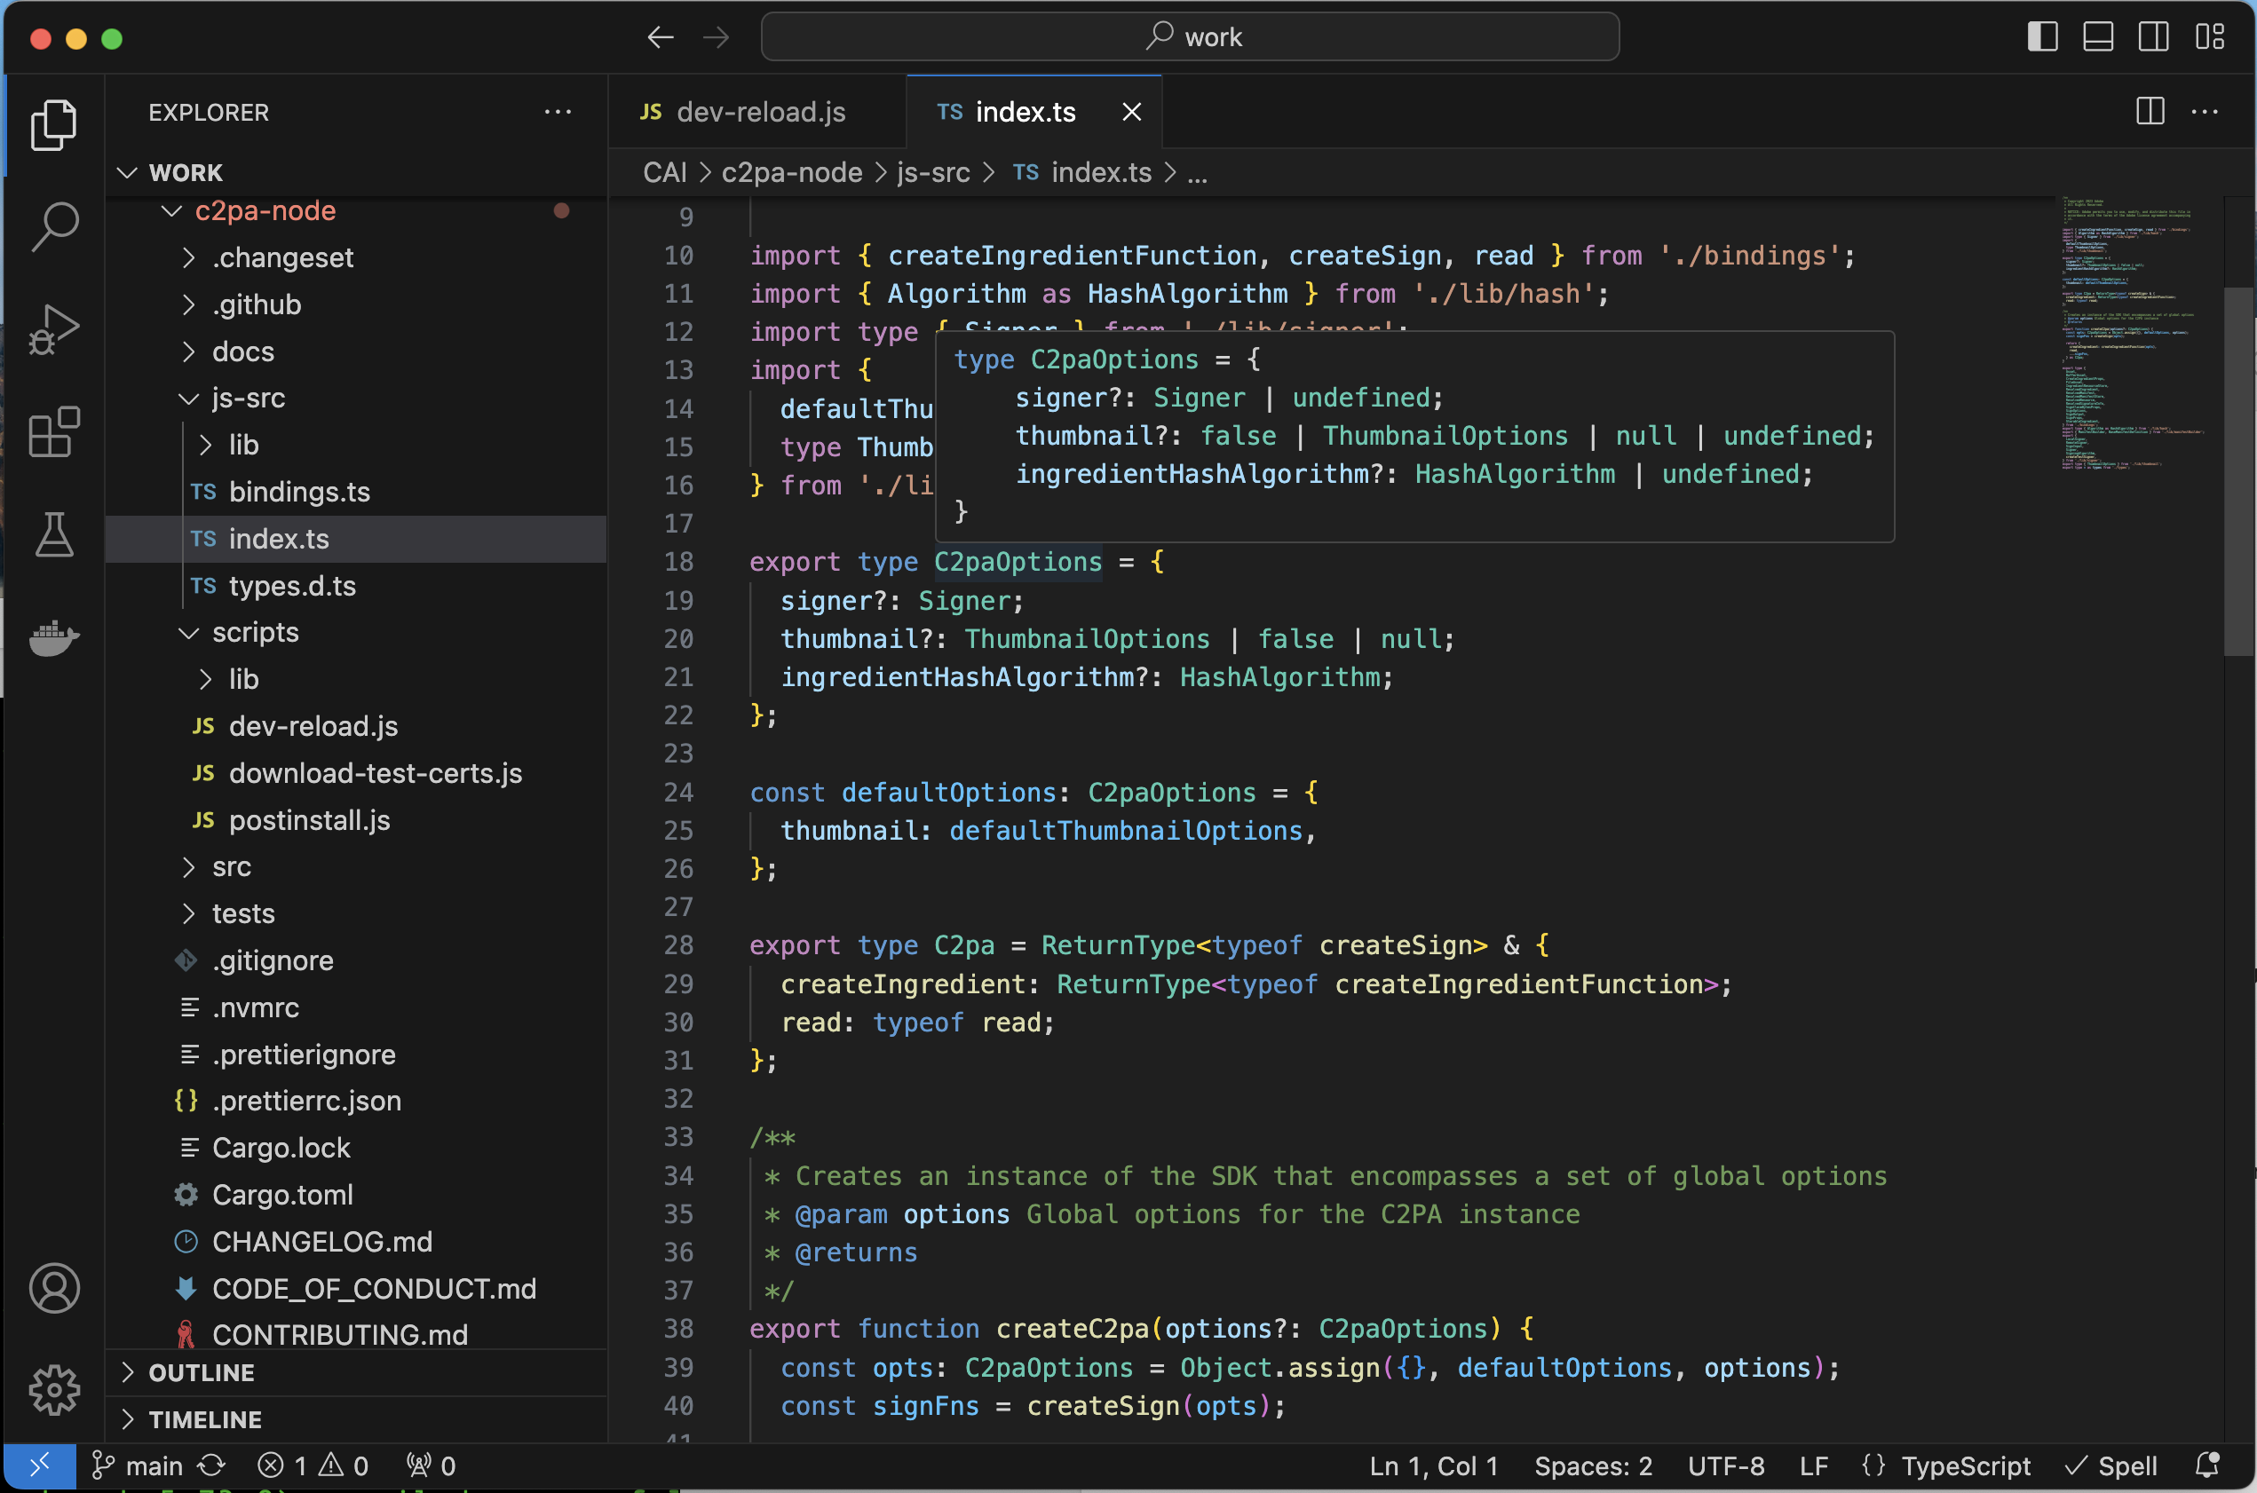
Task: Change indentation via Spaces: 2
Action: click(x=1593, y=1465)
